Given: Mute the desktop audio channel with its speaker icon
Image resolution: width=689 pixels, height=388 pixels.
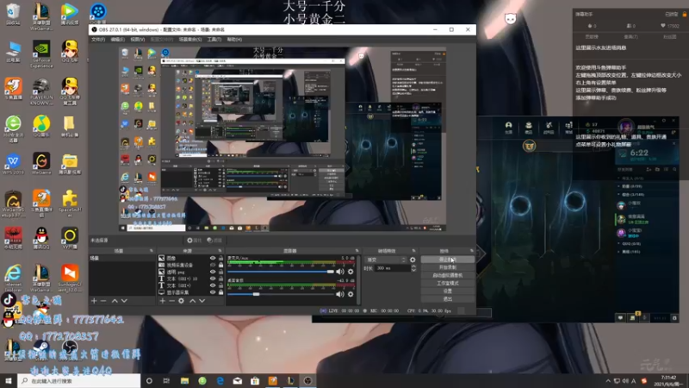Looking at the screenshot, I should [x=339, y=294].
